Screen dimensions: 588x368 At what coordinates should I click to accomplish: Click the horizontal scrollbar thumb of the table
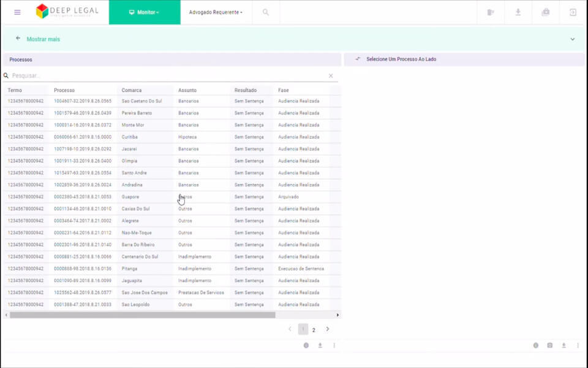143,315
